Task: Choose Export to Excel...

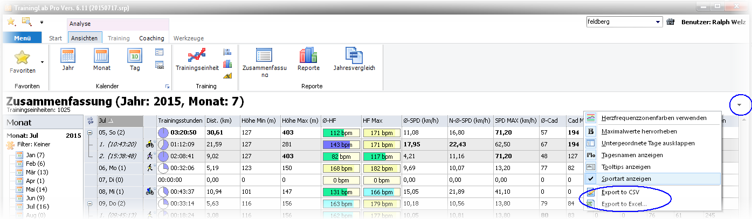Action: tap(652, 204)
